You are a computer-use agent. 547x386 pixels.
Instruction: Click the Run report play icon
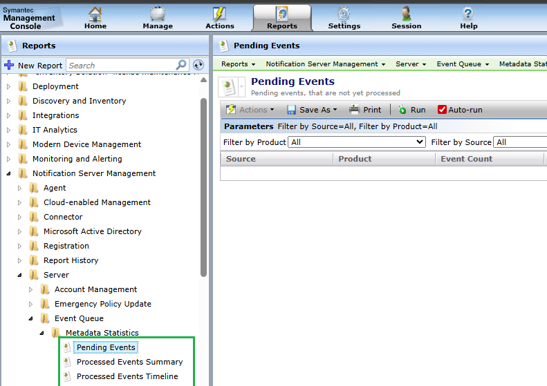402,109
